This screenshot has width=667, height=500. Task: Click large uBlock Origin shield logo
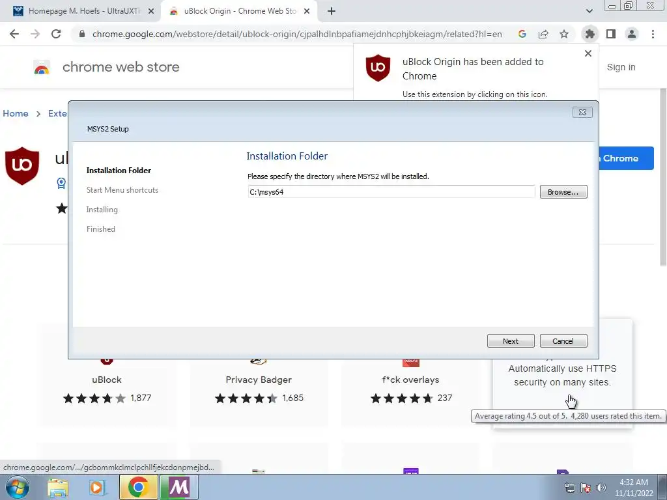(22, 166)
